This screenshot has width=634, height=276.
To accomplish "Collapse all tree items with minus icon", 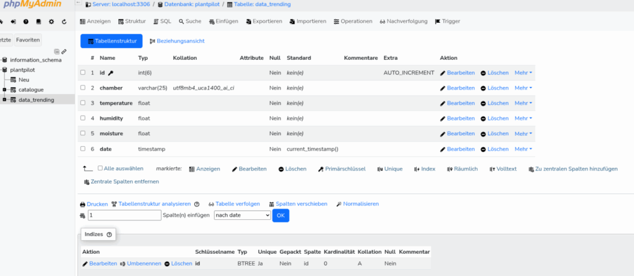I will point(57,51).
